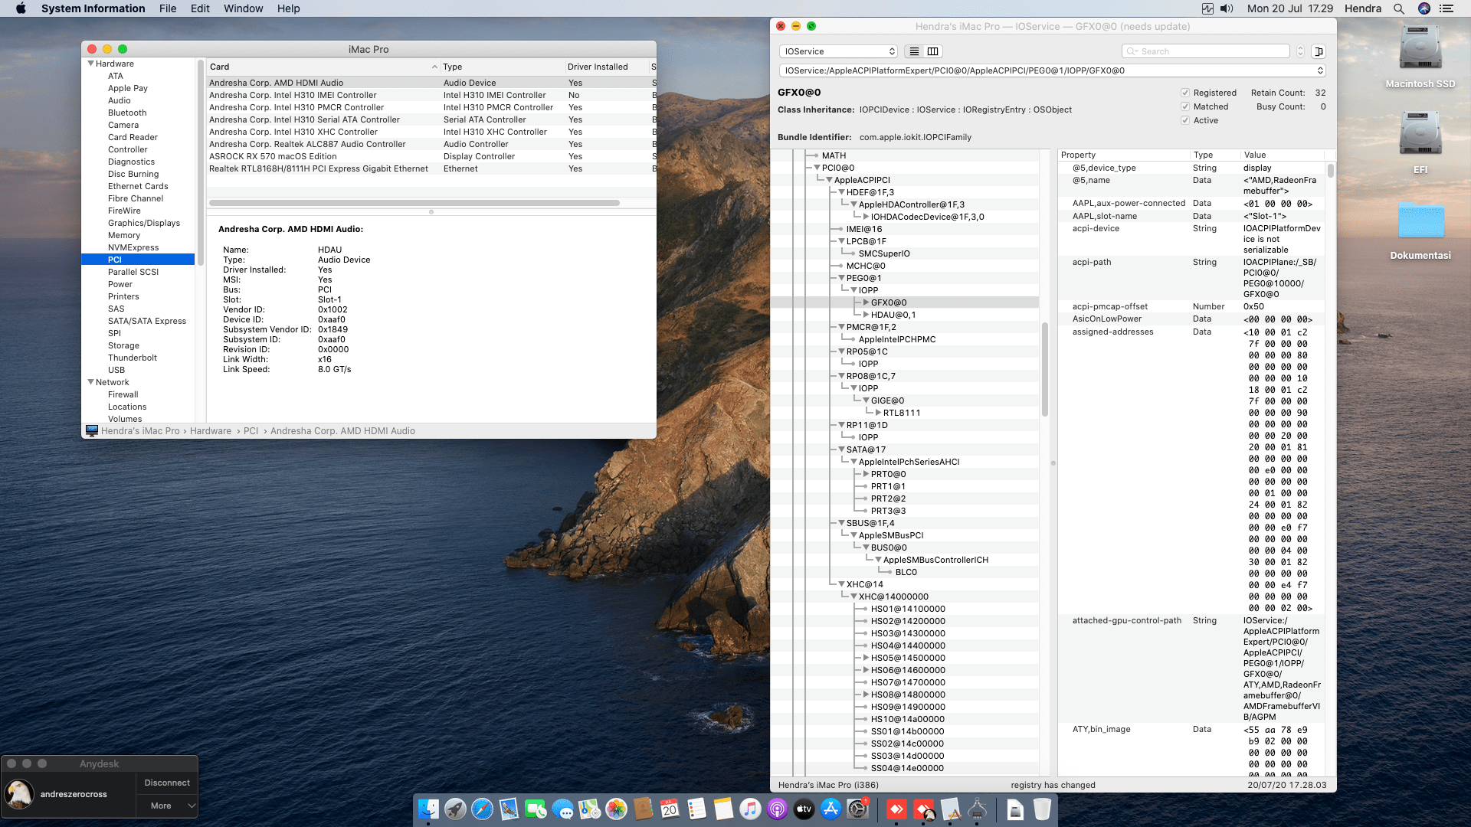Toggle the Active checkbox
Viewport: 1471px width, 827px height.
(x=1185, y=120)
